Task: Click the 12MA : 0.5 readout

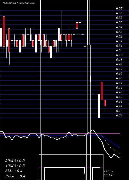Action: point(15,166)
